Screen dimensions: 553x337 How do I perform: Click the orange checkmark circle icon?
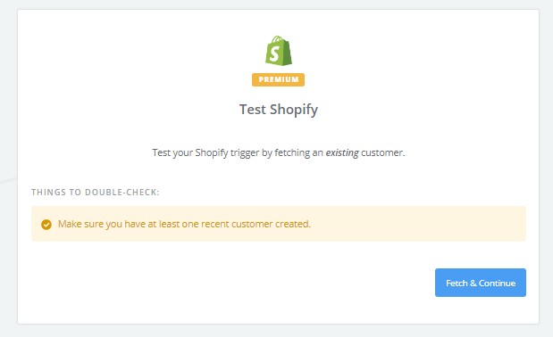tap(46, 224)
